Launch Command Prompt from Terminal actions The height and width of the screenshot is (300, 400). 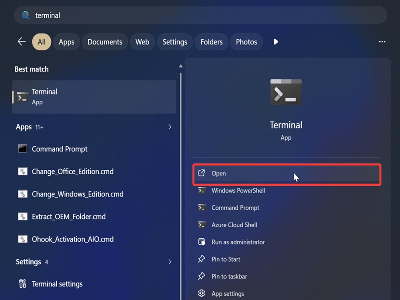click(287, 208)
